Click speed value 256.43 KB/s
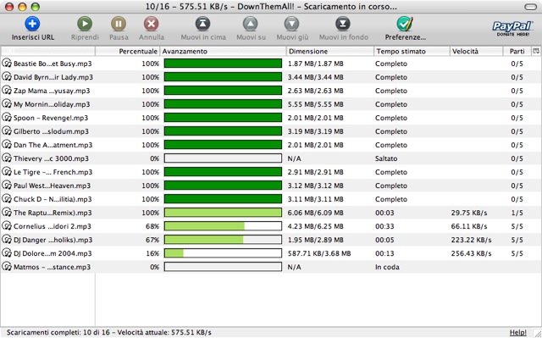The width and height of the screenshot is (542, 338). pos(471,253)
